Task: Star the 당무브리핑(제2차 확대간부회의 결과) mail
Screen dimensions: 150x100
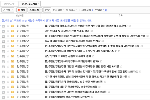Action: coord(8,61)
